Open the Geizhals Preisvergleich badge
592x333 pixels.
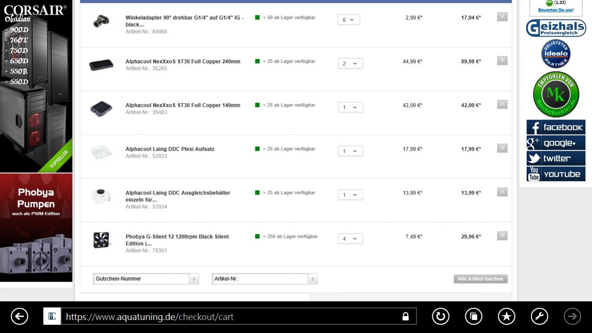click(x=556, y=28)
